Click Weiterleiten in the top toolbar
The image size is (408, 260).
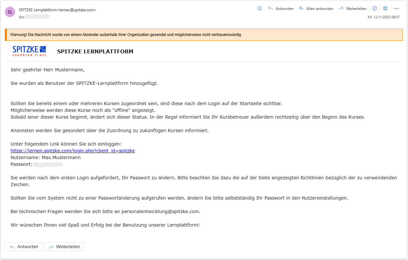pos(352,9)
